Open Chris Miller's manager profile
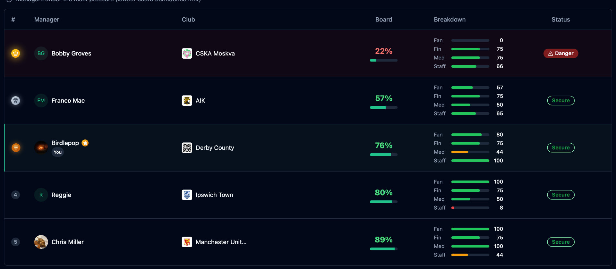 (67, 242)
